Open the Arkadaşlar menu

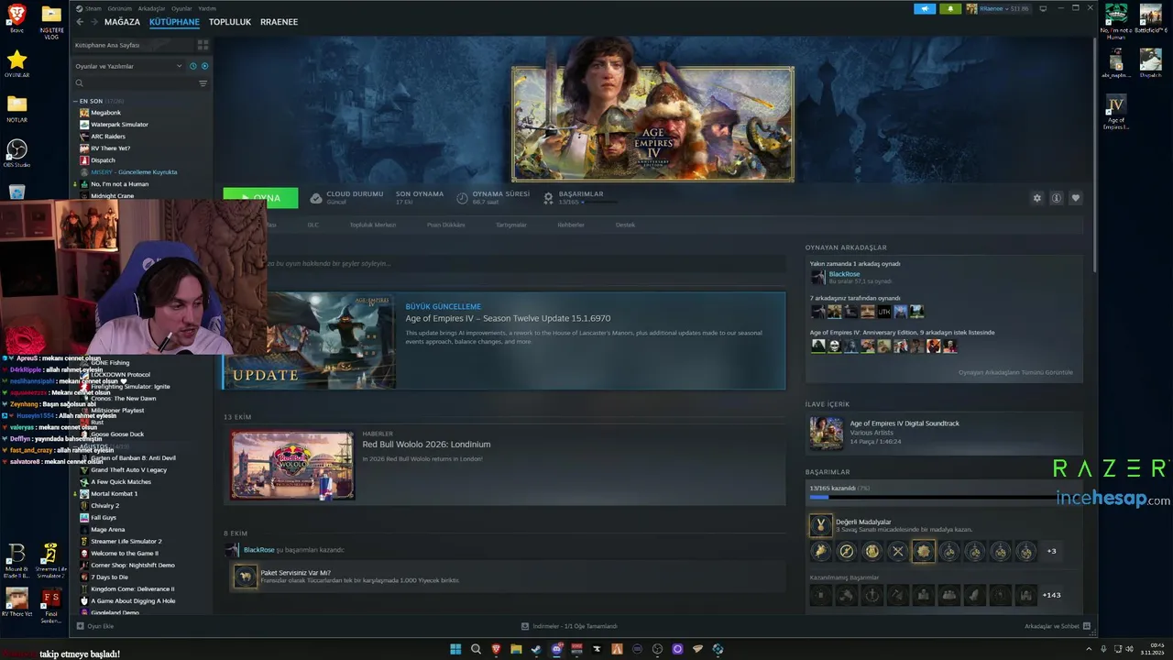click(150, 8)
